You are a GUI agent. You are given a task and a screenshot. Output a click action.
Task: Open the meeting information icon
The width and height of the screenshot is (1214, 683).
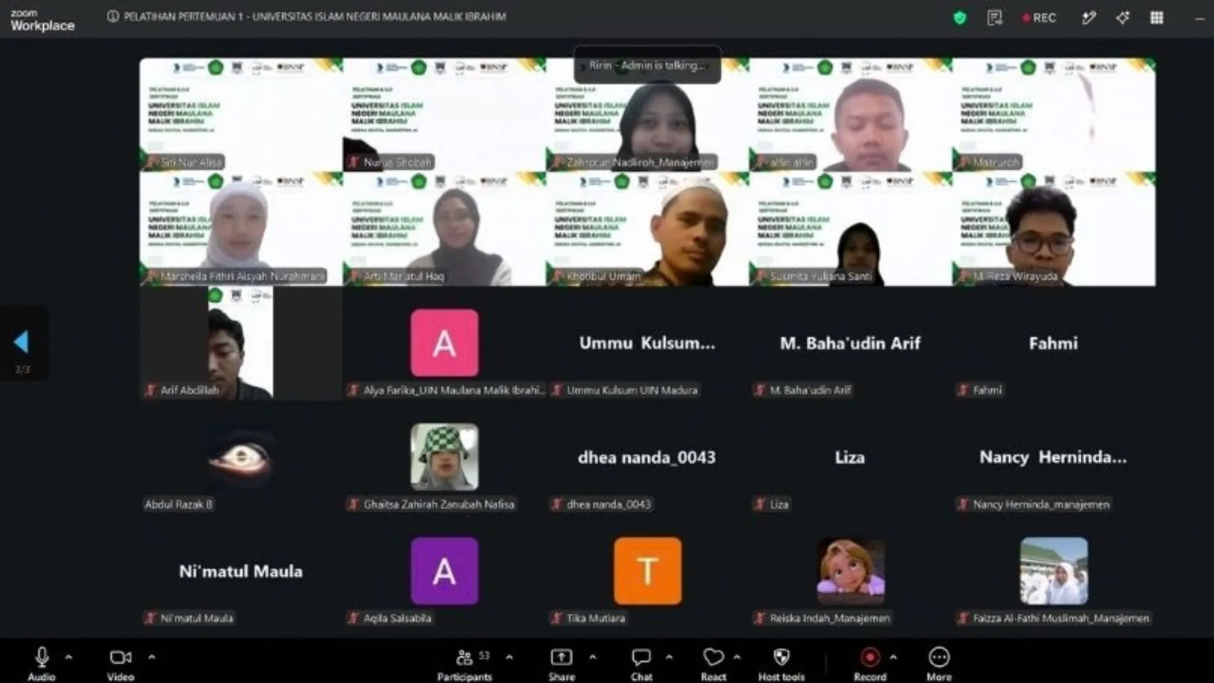(x=113, y=16)
